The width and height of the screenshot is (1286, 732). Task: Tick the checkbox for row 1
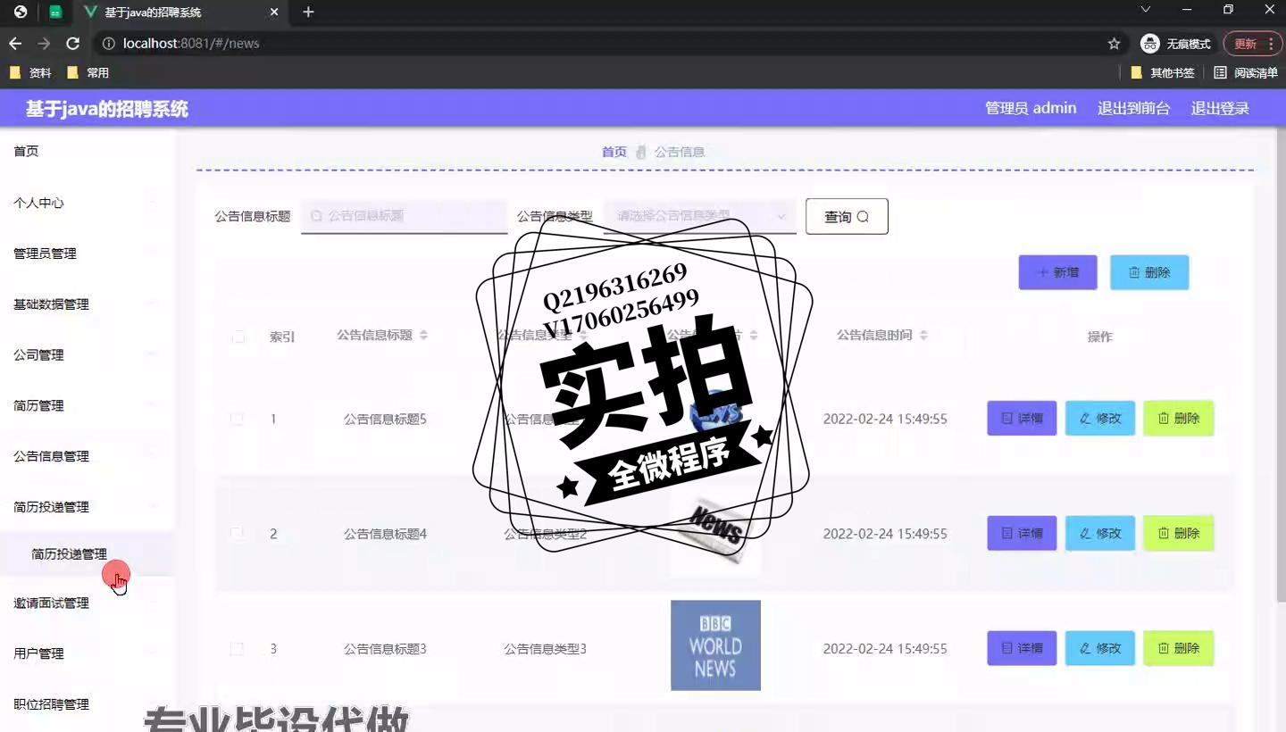pos(237,419)
